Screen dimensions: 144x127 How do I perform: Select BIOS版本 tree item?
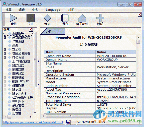(x=18, y=101)
